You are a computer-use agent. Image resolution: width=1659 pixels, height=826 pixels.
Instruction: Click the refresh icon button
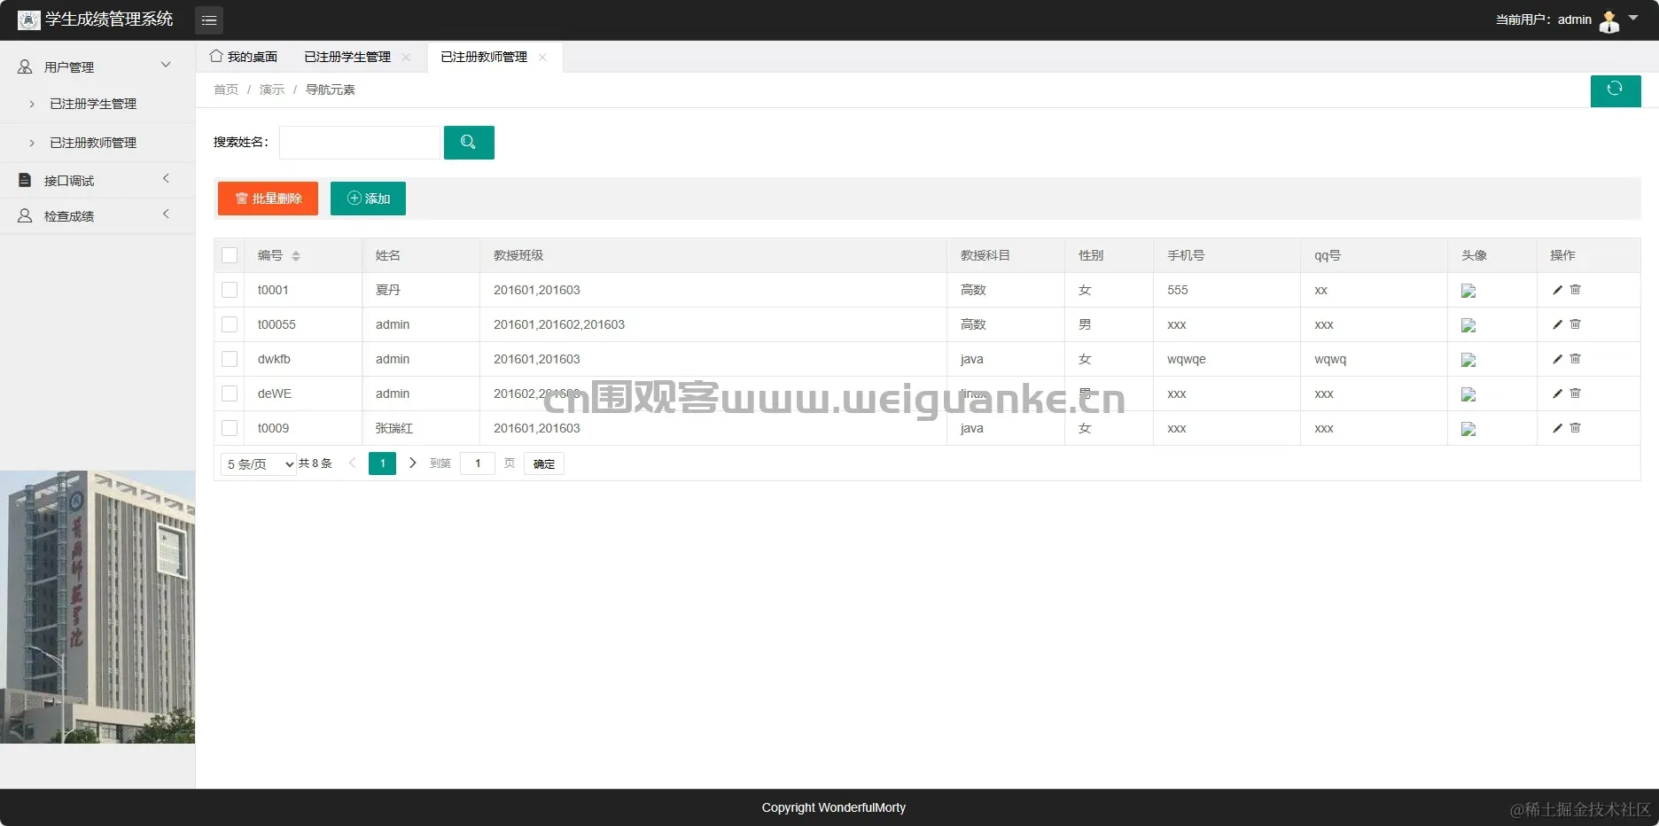(x=1616, y=90)
